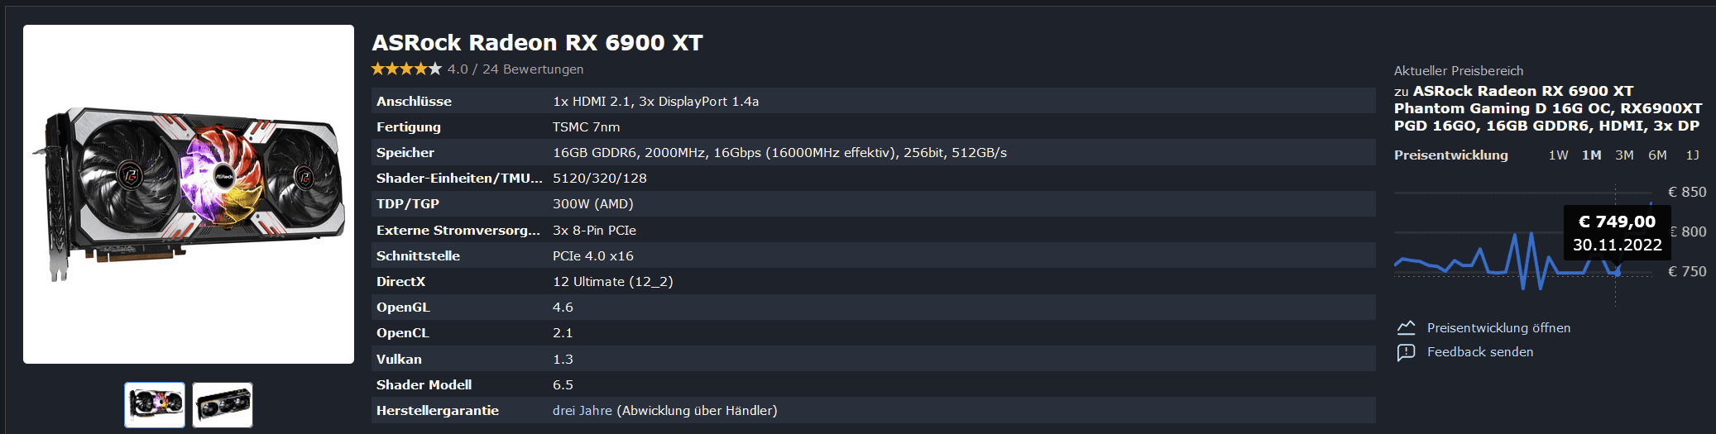This screenshot has width=1716, height=434.
Task: Select the second product thumbnail image
Action: pos(223,405)
